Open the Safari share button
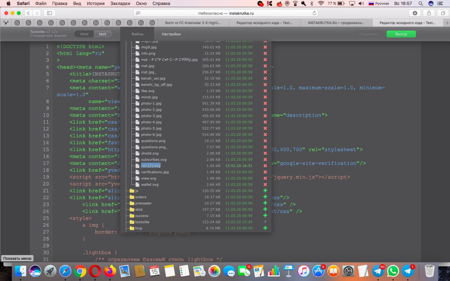This screenshot has height=281, width=450. point(429,13)
